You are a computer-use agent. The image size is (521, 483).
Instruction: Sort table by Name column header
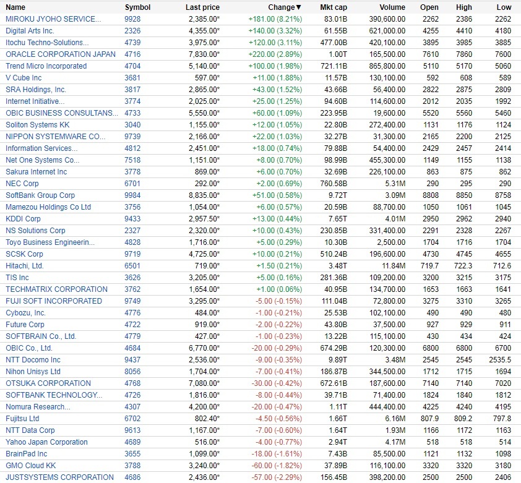15,7
